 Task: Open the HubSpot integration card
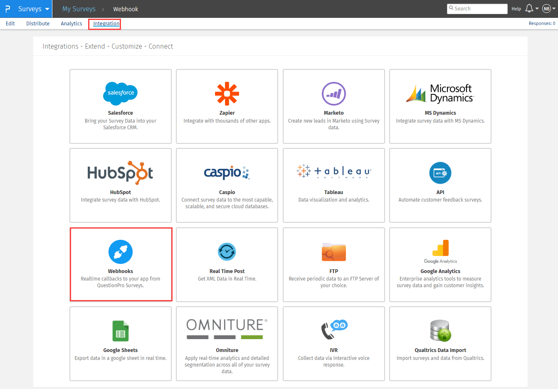pyautogui.click(x=121, y=185)
